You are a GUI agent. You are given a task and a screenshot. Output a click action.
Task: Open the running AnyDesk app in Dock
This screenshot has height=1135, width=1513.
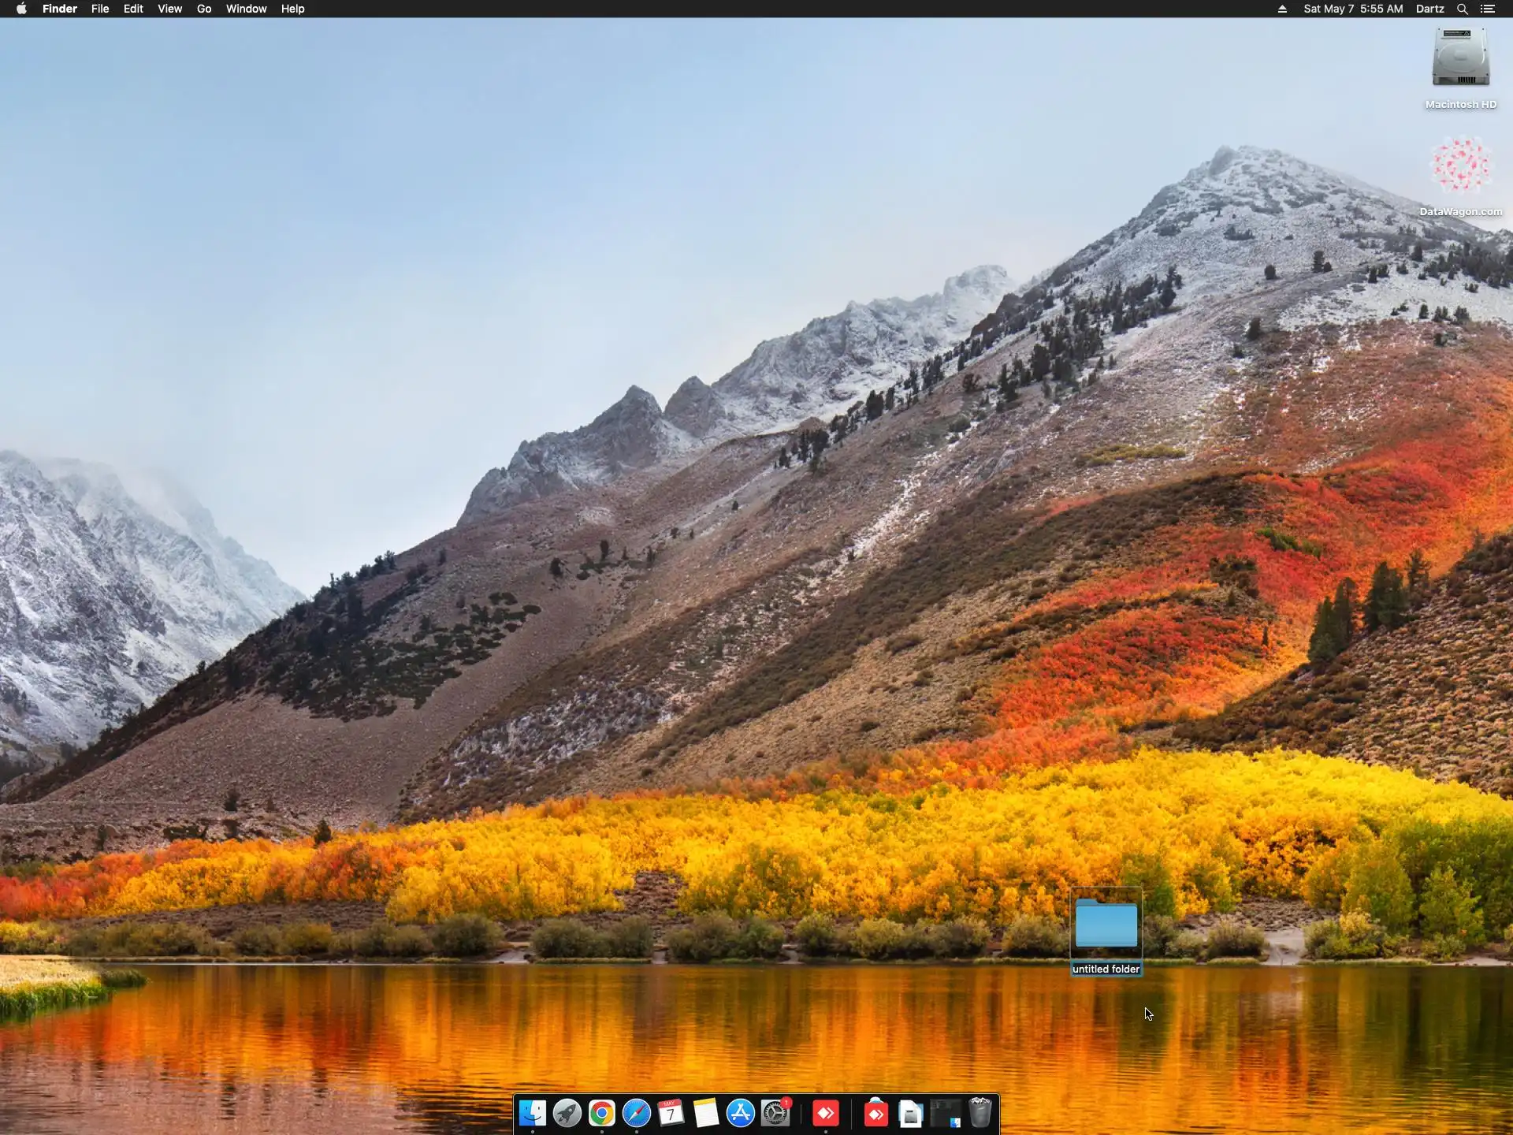(825, 1113)
